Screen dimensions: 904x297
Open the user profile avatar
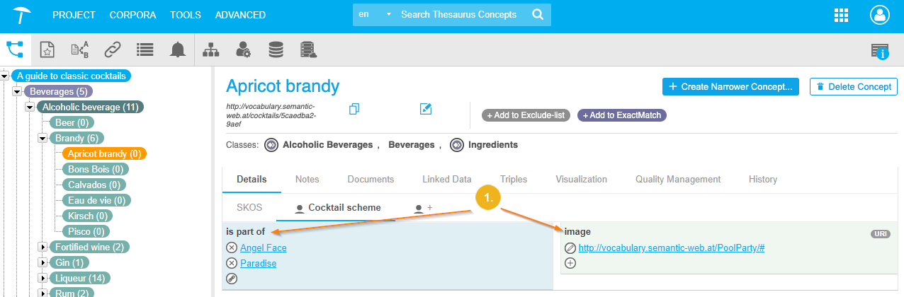(879, 15)
